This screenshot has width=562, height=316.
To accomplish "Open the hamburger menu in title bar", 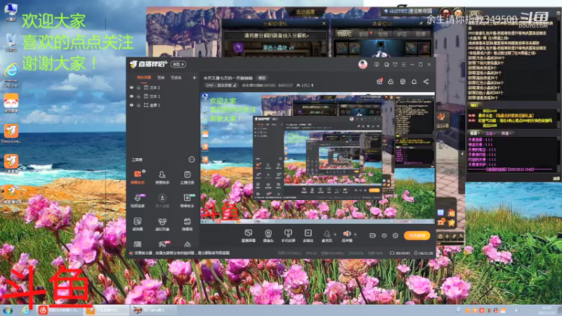I will pos(403,65).
